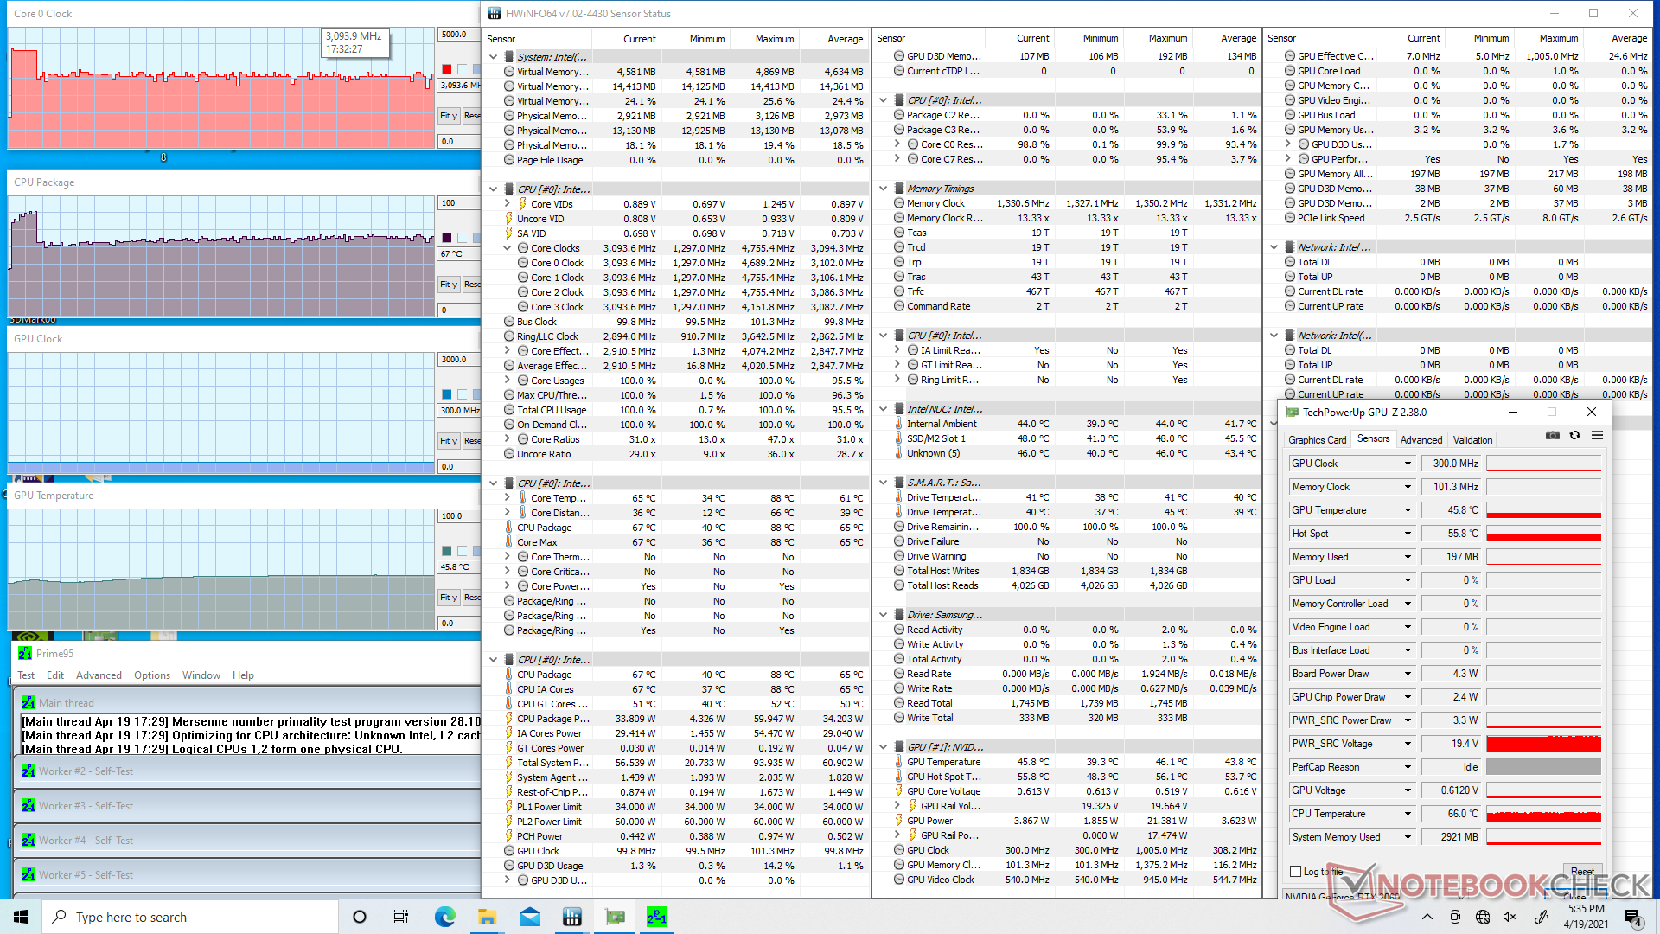Open the Prime95 Advanced menu
1660x934 pixels.
click(x=99, y=675)
